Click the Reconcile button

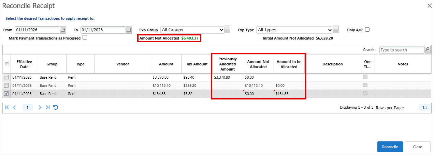tap(390, 147)
